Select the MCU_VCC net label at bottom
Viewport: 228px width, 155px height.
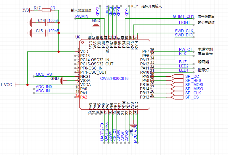135,133
